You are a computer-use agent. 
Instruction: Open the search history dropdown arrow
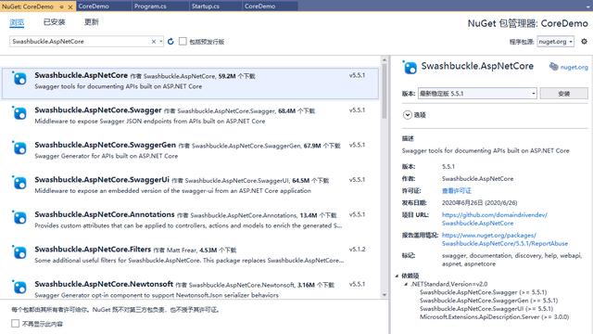(x=161, y=41)
